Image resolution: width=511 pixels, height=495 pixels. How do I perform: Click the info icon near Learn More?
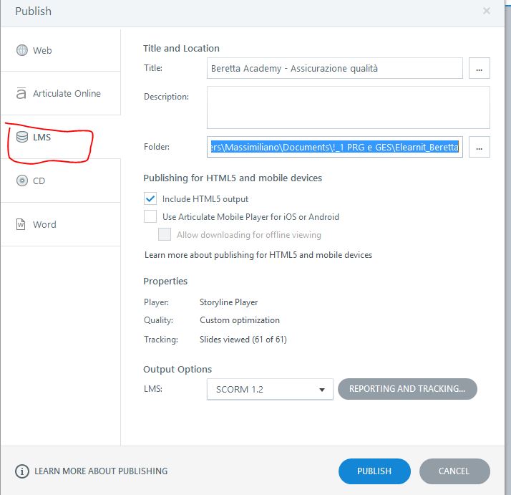click(22, 471)
